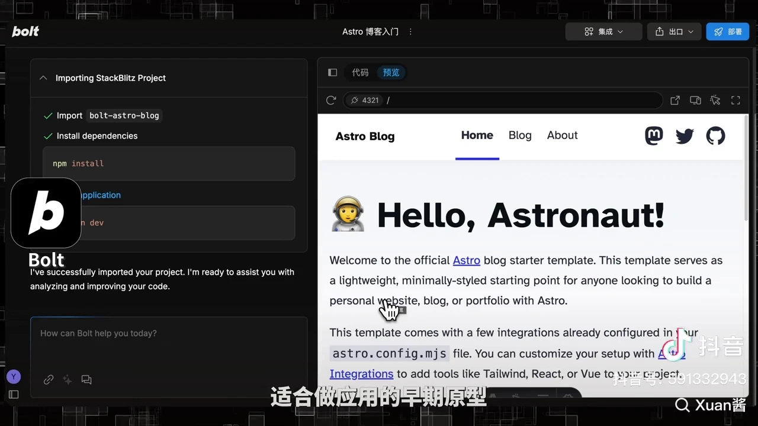
Task: Click the enhance prompt sparkle icon
Action: [68, 380]
